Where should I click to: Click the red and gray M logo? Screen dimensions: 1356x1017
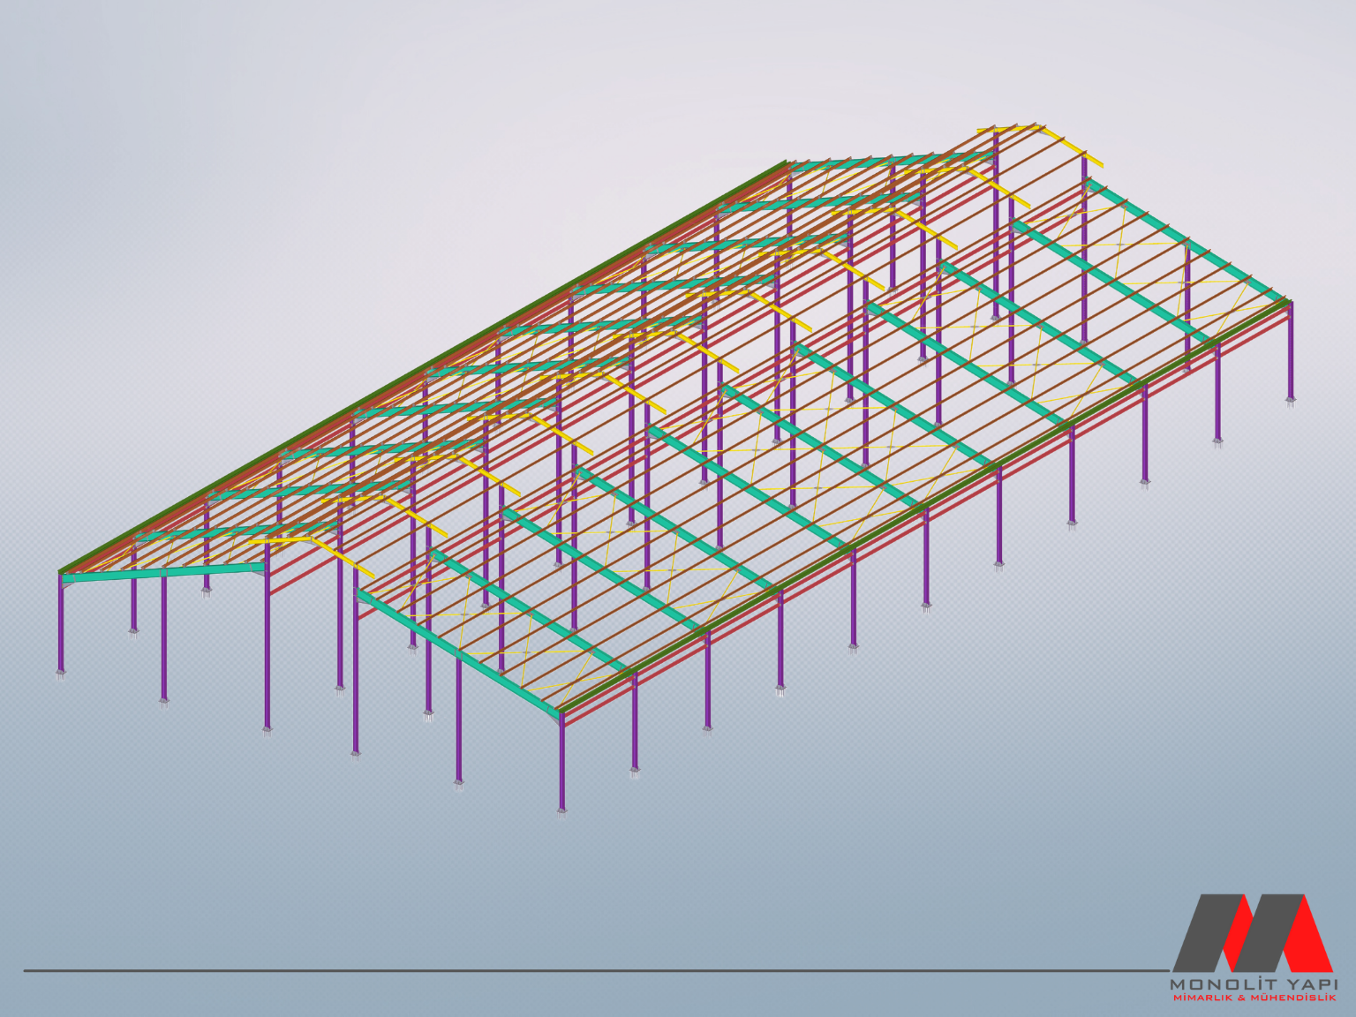(x=1252, y=932)
